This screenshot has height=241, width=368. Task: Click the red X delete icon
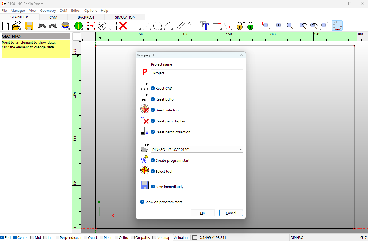tap(123, 26)
